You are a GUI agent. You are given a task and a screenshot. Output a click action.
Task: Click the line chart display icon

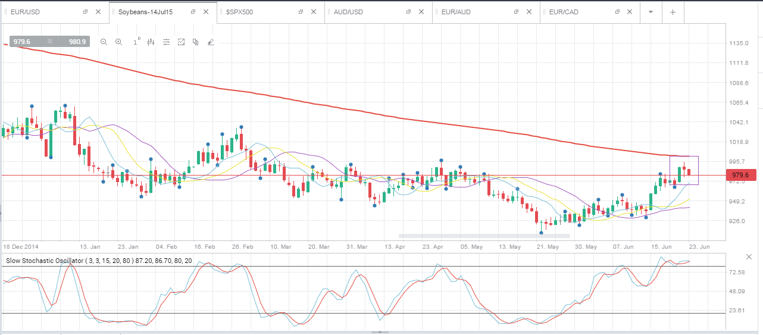[x=181, y=42]
